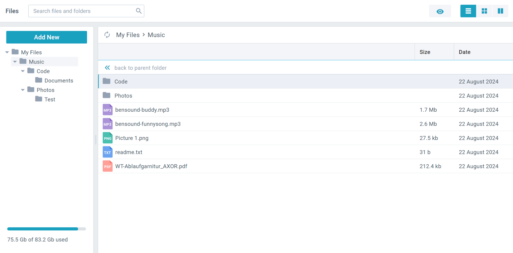Select bensound-buddy.mp3 file name
513x253 pixels.
[x=142, y=110]
